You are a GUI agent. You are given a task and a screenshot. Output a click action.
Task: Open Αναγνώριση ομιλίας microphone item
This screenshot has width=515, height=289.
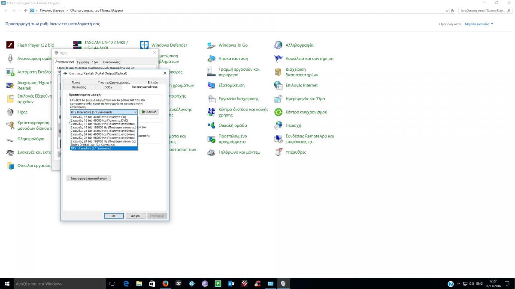pos(29,59)
